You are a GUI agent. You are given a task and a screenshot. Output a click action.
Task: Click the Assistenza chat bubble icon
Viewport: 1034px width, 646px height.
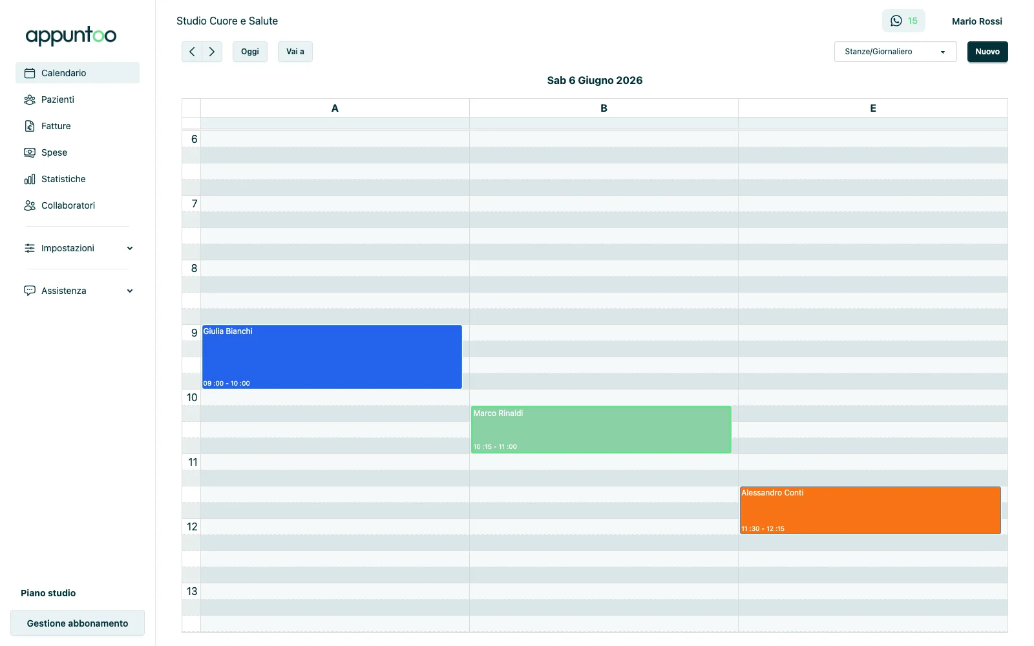pos(30,291)
